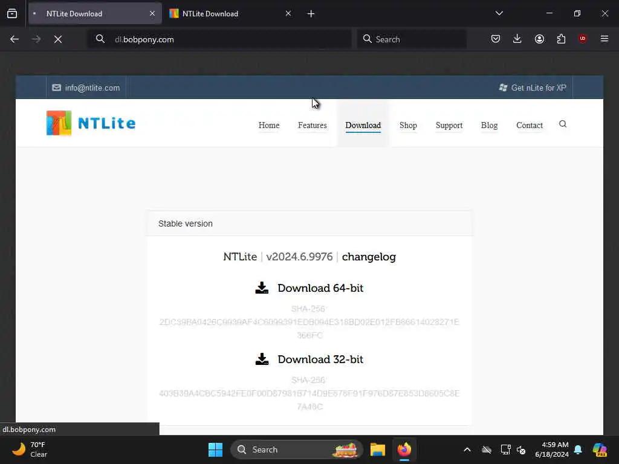Open the weather widget showing 70°F Clear
619x464 pixels.
click(x=30, y=449)
